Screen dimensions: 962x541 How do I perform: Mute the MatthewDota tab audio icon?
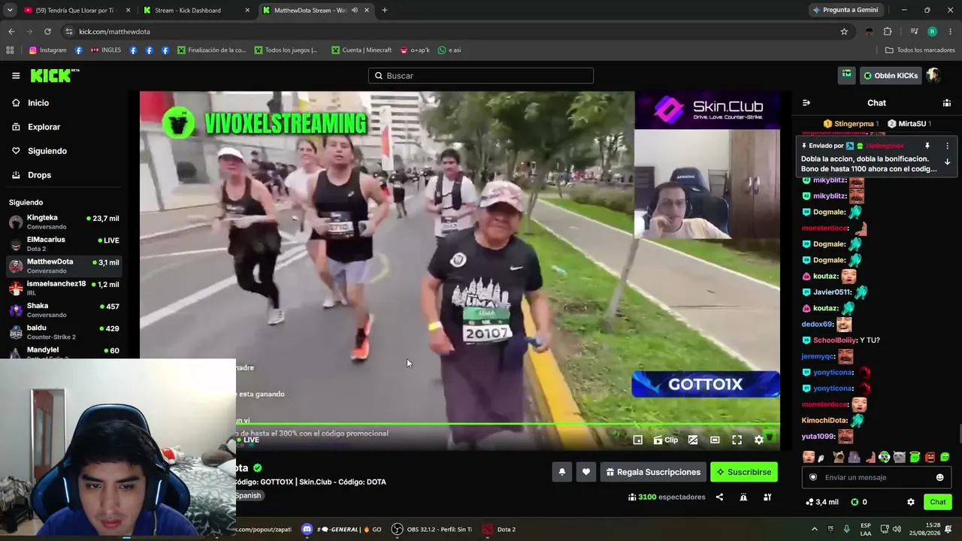point(354,11)
